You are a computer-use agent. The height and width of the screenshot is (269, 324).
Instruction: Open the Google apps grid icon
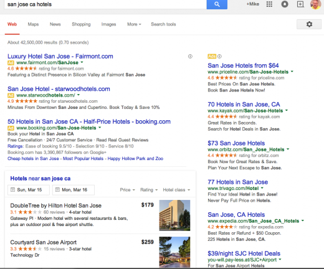(x=269, y=4)
